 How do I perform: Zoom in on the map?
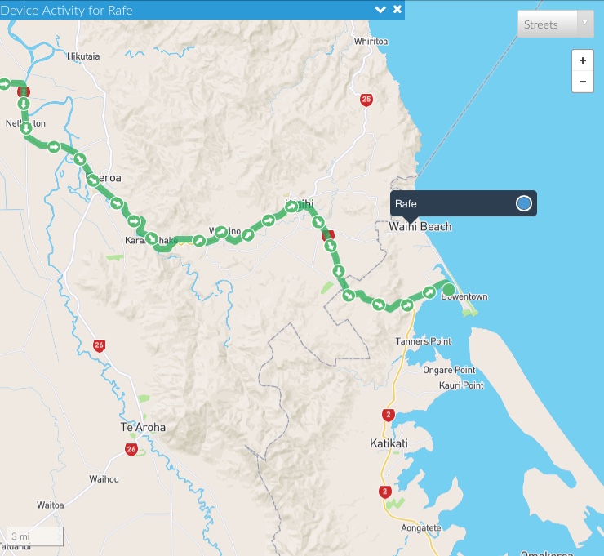click(582, 60)
